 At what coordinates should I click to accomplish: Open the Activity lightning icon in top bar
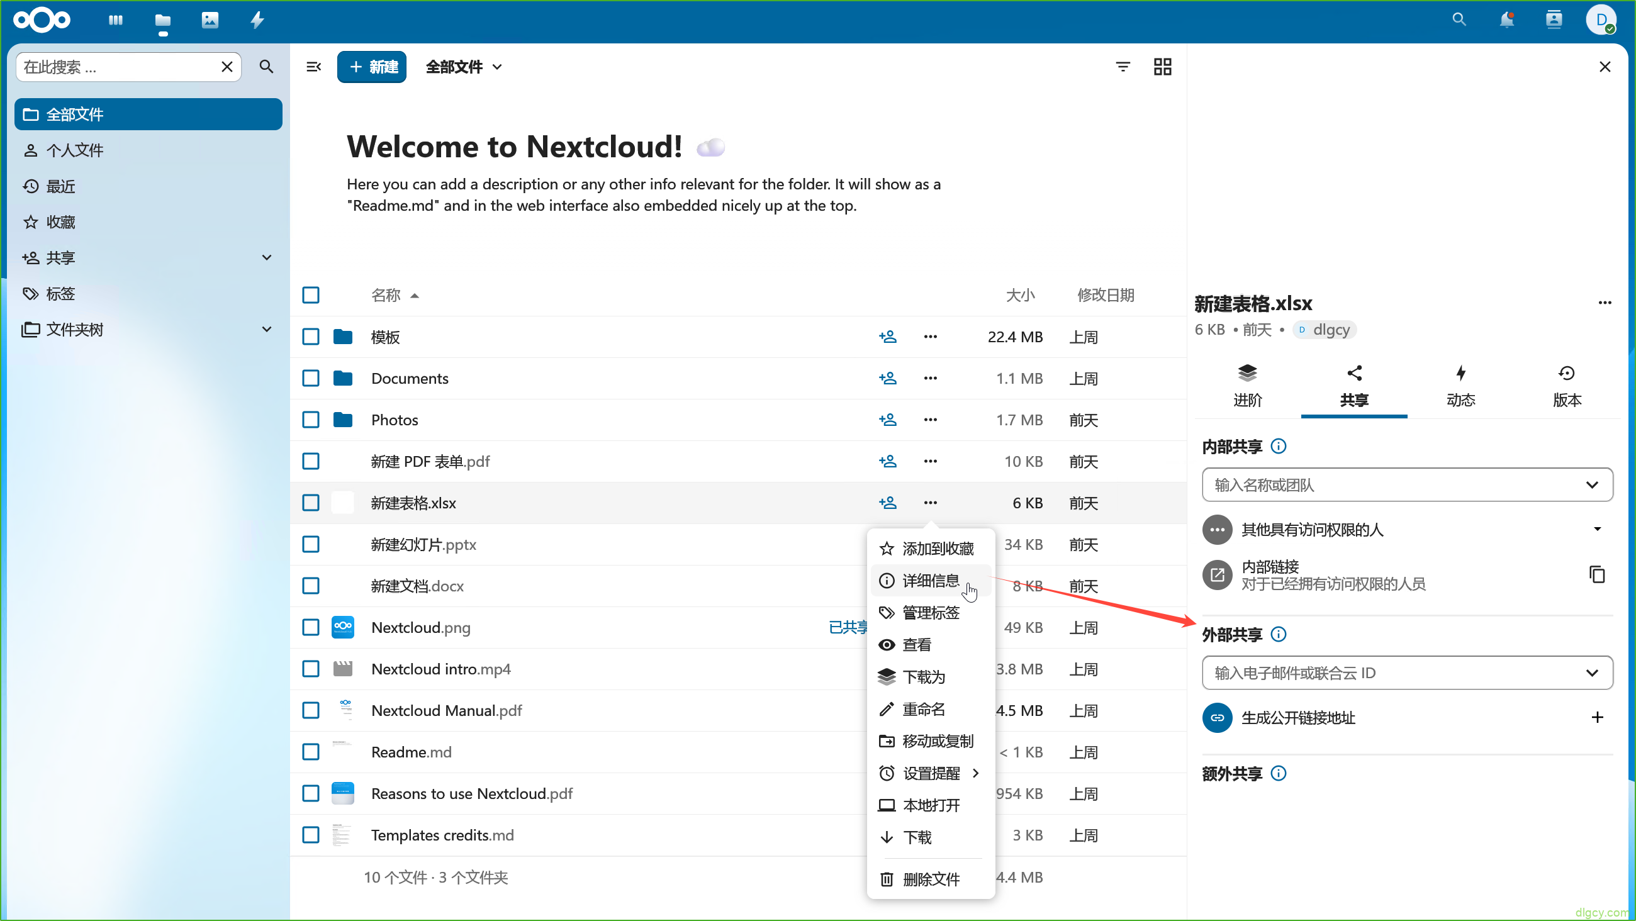coord(257,20)
